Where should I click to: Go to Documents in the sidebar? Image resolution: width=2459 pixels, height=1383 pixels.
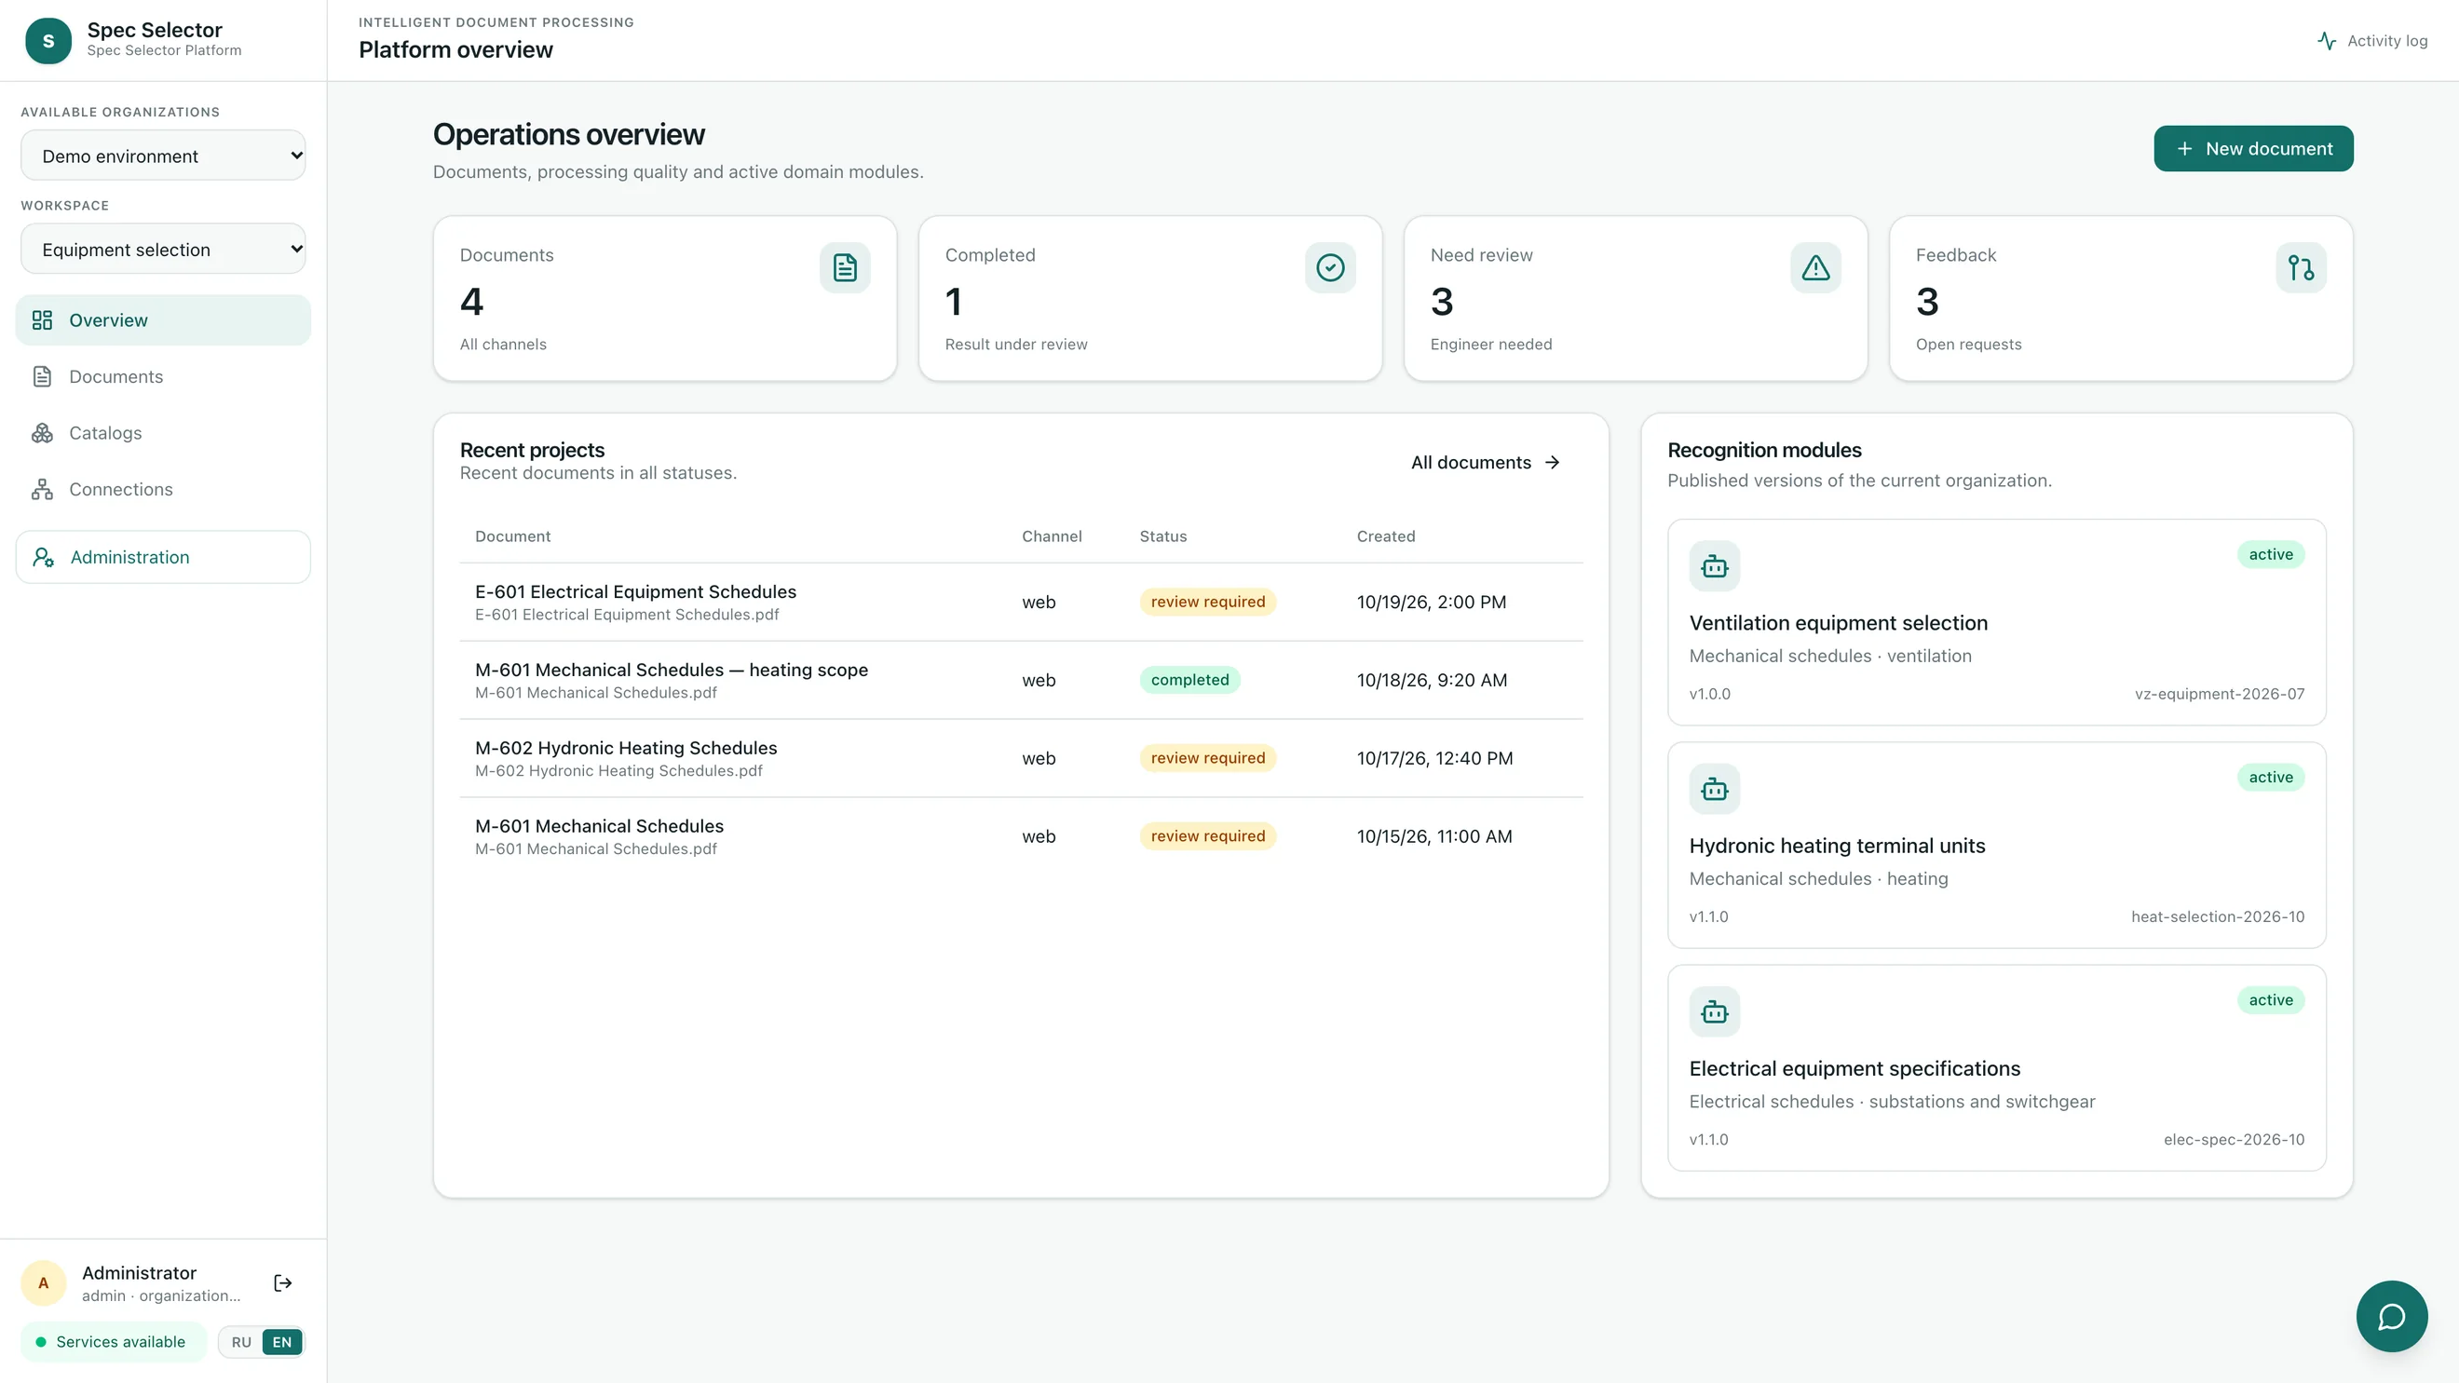coord(163,376)
